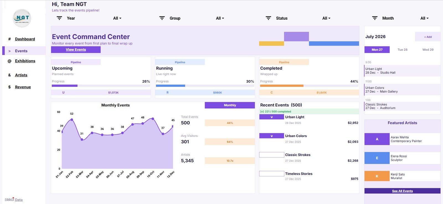Open the 9:00 Urban Light schedule entry
This screenshot has width=443, height=204.
pos(402,71)
